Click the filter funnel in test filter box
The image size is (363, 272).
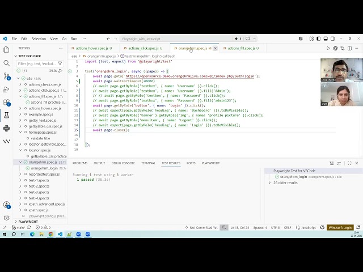tap(60, 63)
